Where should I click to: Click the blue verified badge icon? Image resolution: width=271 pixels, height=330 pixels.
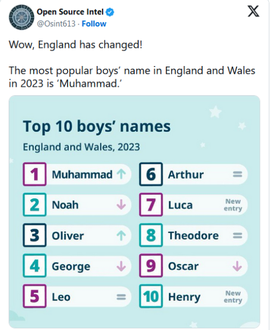pos(110,12)
